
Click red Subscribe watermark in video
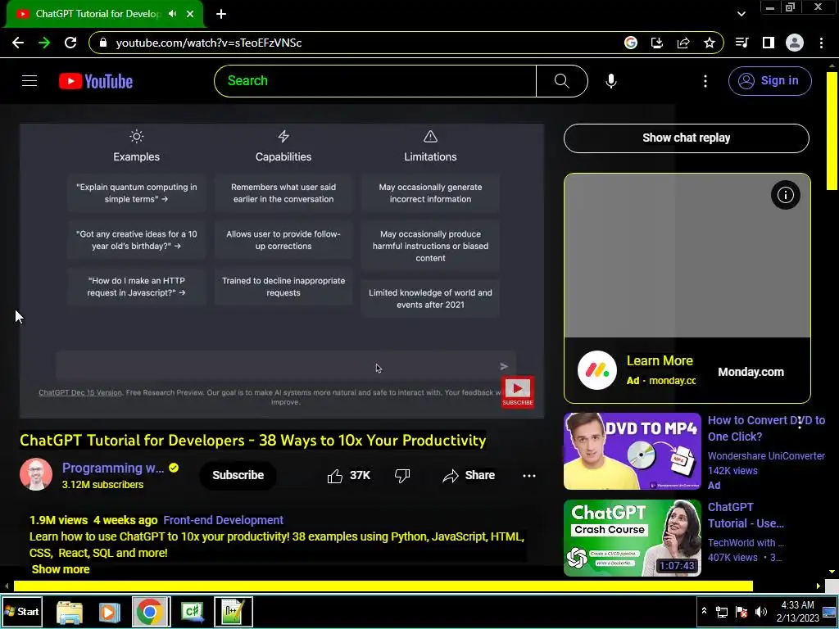518,391
